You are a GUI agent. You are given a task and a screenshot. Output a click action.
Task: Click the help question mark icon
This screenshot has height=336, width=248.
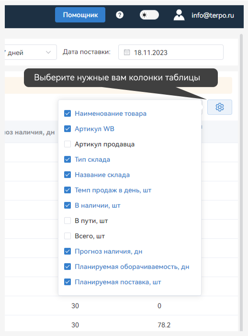(x=120, y=15)
